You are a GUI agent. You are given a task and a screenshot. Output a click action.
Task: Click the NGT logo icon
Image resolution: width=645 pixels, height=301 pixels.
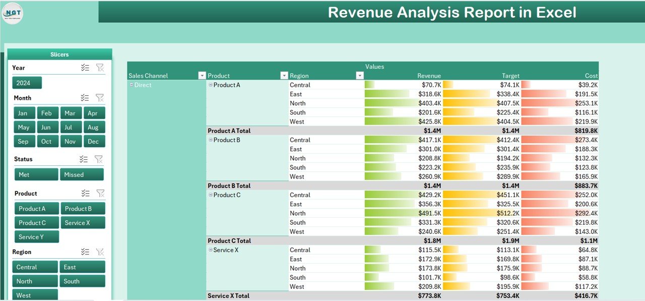click(x=13, y=13)
